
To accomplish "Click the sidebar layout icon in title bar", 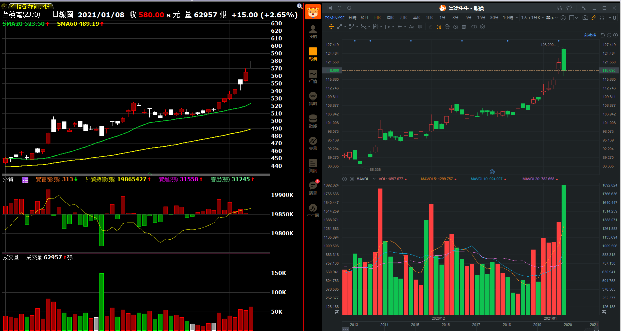I will (x=329, y=8).
